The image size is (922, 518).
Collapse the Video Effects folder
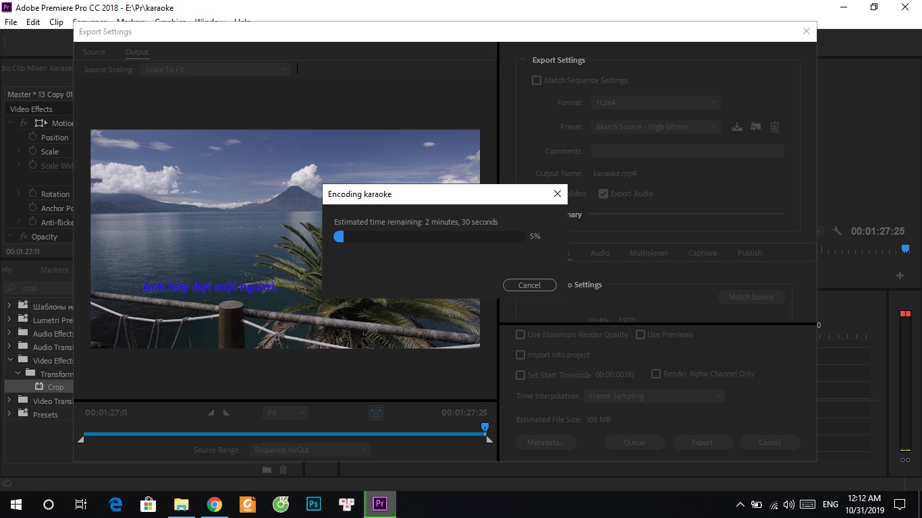click(10, 360)
